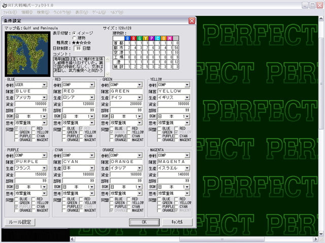
Task: Expand RED's 生産 ロシア country dropdown
Action: (92, 98)
